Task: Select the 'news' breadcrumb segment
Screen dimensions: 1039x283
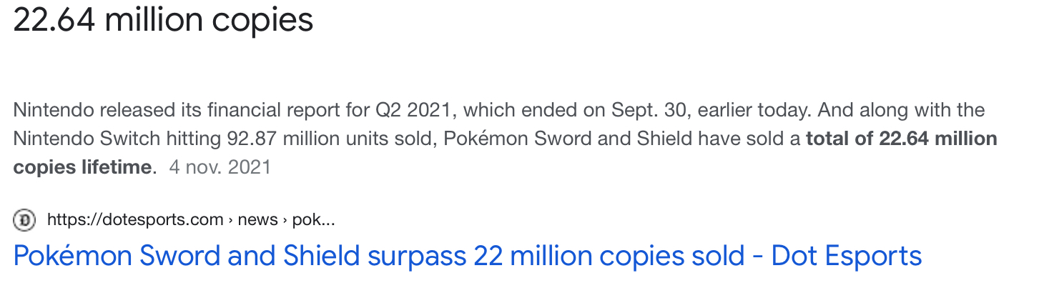Action: 257,220
